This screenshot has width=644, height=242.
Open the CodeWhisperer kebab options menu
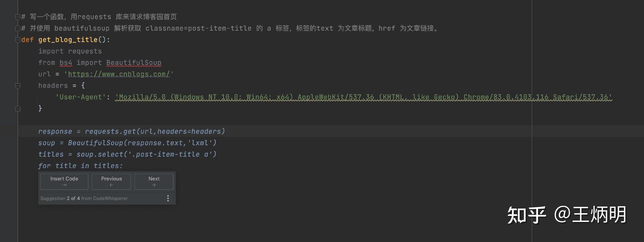pyautogui.click(x=168, y=198)
